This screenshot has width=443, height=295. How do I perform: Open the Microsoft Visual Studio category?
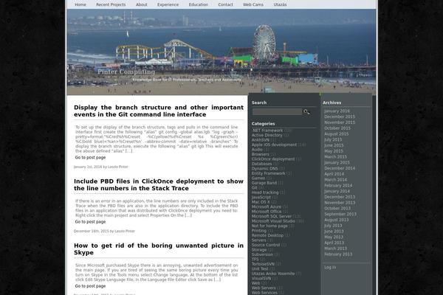(x=273, y=221)
